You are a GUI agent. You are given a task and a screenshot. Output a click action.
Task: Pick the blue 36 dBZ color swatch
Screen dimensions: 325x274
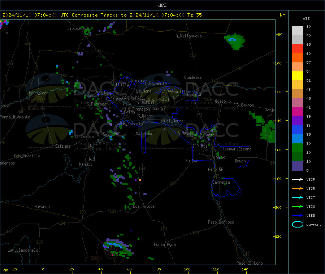point(298,130)
